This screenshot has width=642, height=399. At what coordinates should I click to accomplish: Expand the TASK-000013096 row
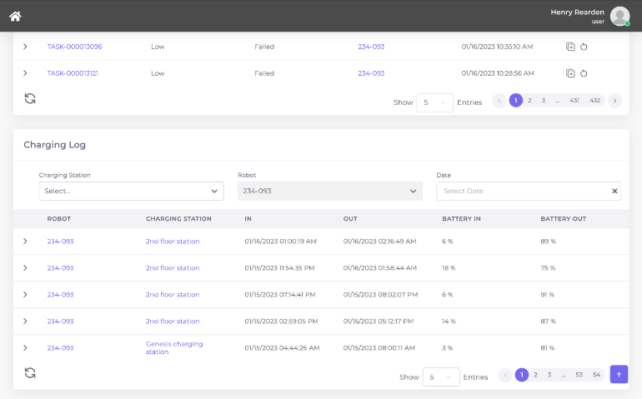25,47
